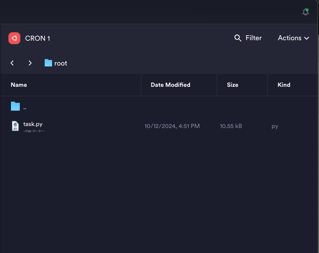Click the -rw-r--r-- permissions text

click(34, 131)
